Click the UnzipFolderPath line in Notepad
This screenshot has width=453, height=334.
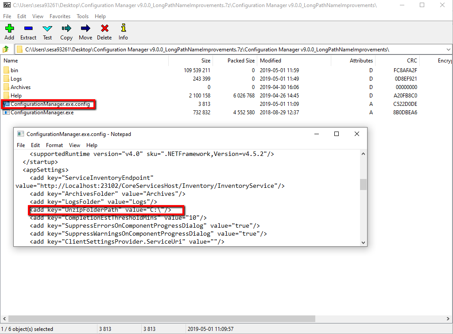(x=101, y=210)
